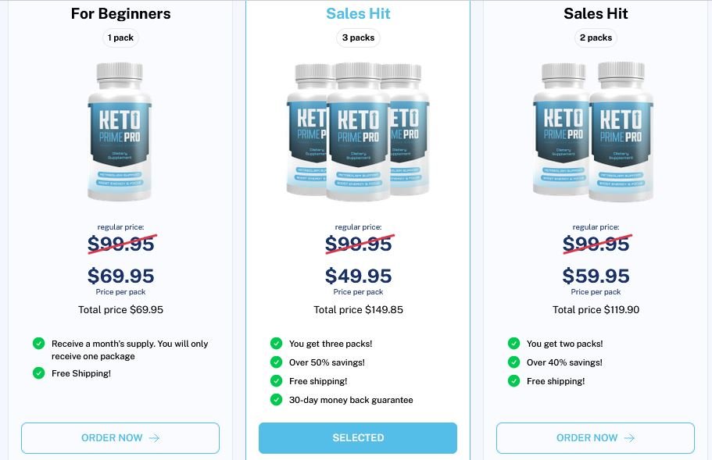The image size is (712, 460).
Task: Click the Keto Prime Pro bottle image on beginner plan
Action: [x=120, y=131]
